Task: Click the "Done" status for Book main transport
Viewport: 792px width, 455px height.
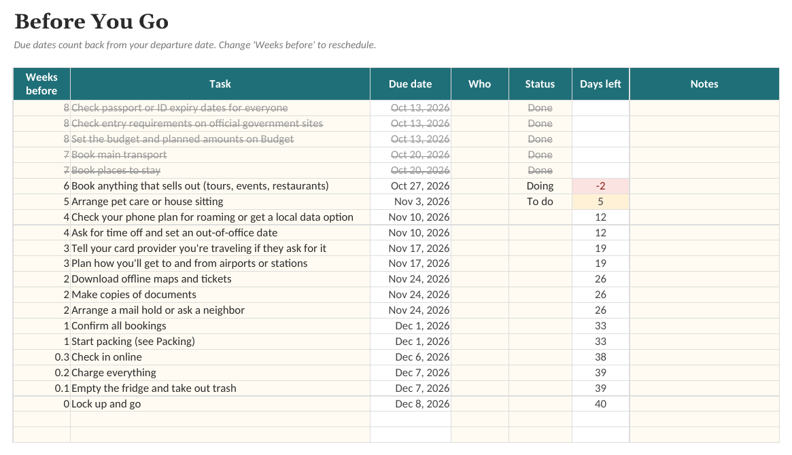Action: click(540, 155)
